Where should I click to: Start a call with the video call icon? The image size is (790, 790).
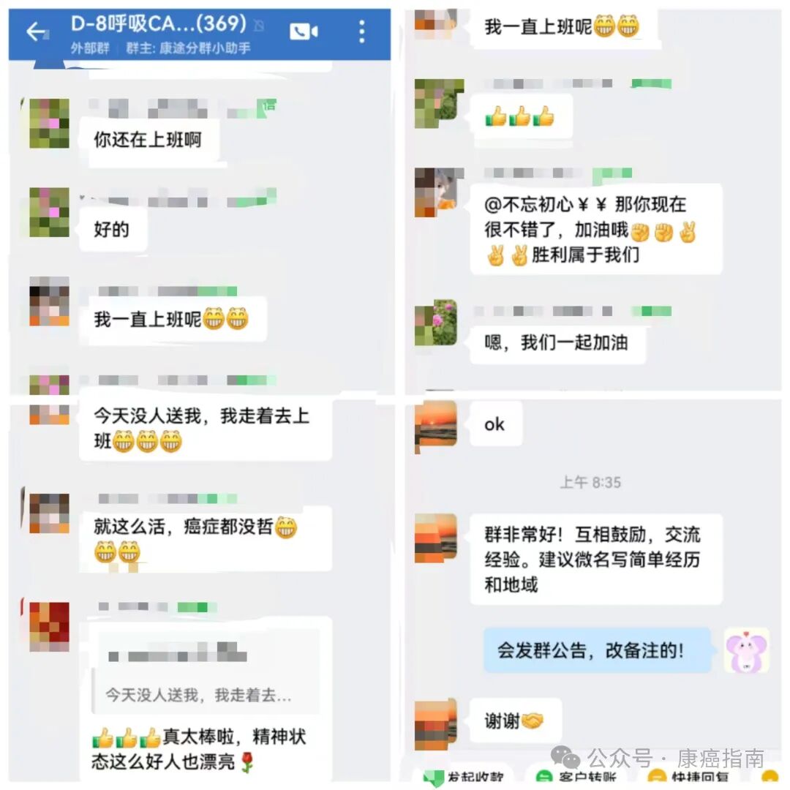(304, 31)
